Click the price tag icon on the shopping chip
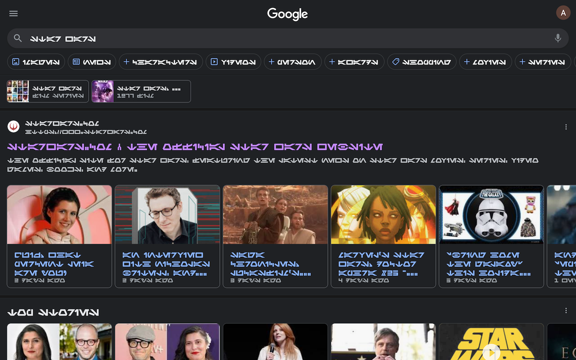 [x=396, y=62]
